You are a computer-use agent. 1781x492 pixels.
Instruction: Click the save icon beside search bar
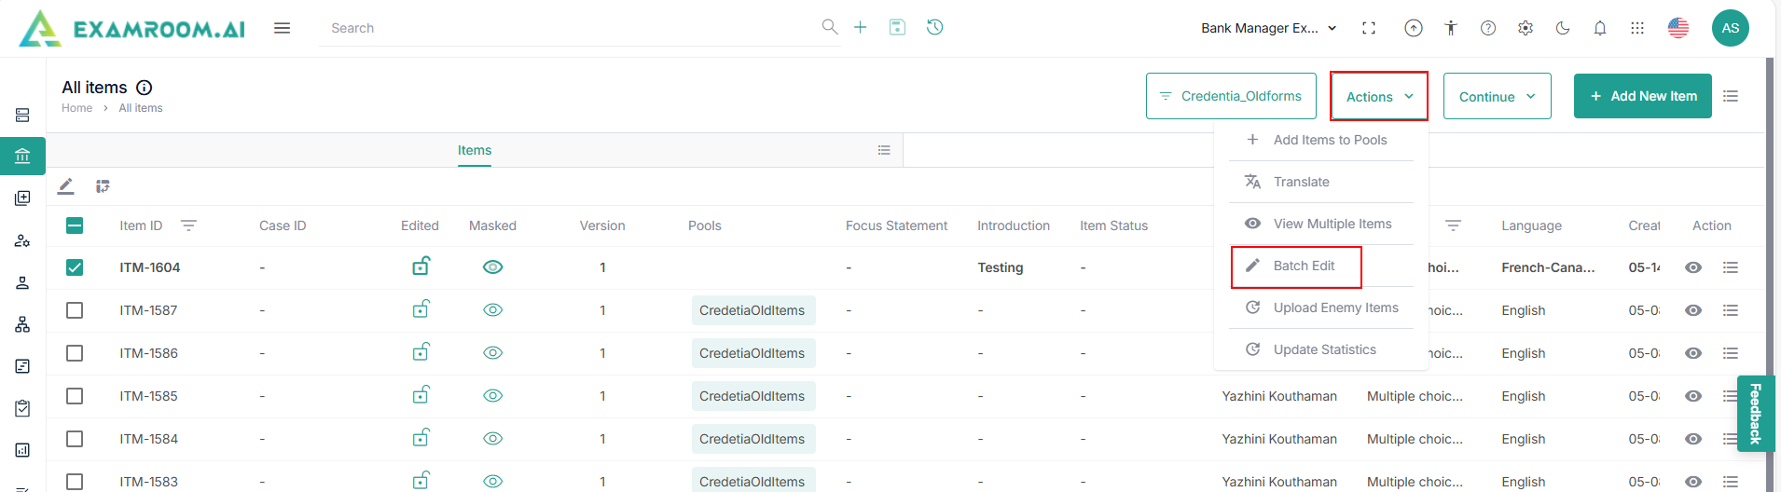(x=897, y=28)
